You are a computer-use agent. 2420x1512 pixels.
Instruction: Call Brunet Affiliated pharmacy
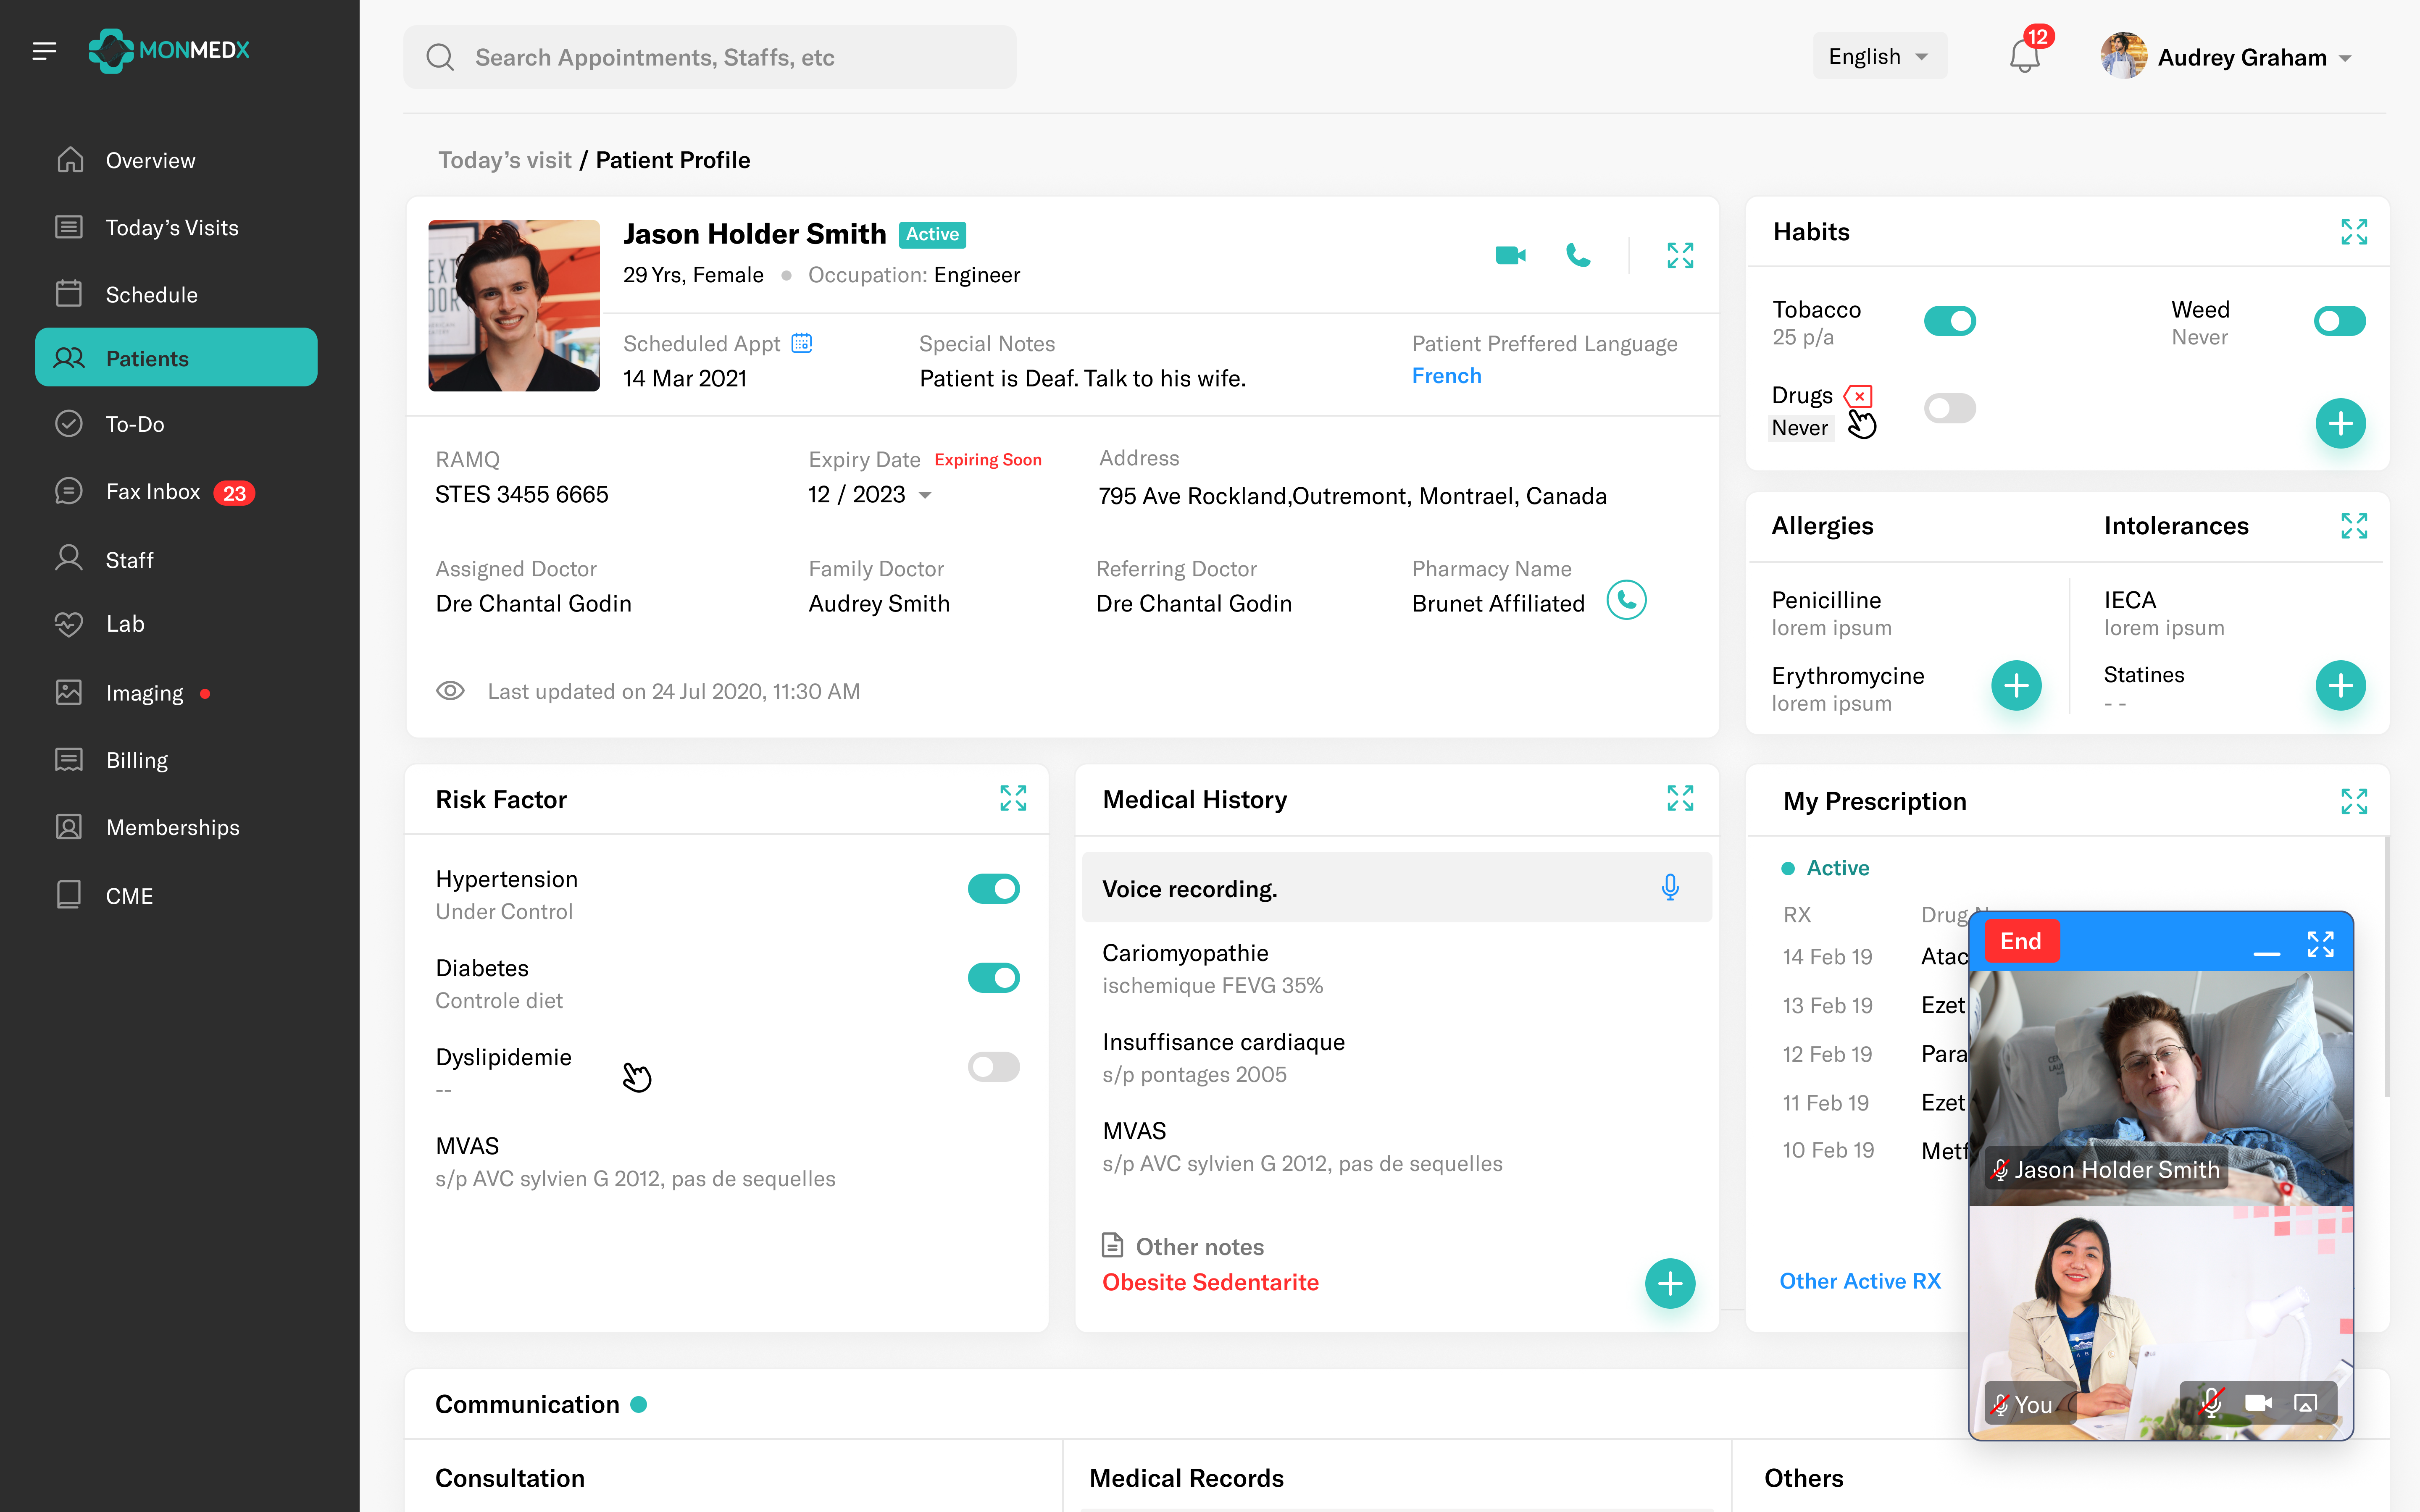click(x=1626, y=600)
